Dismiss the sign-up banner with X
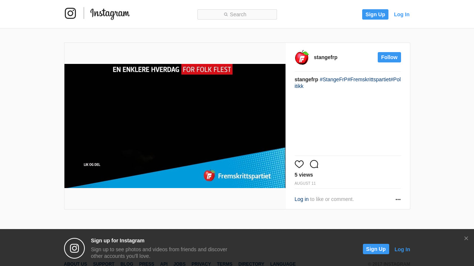Image resolution: width=474 pixels, height=266 pixels. tap(466, 238)
